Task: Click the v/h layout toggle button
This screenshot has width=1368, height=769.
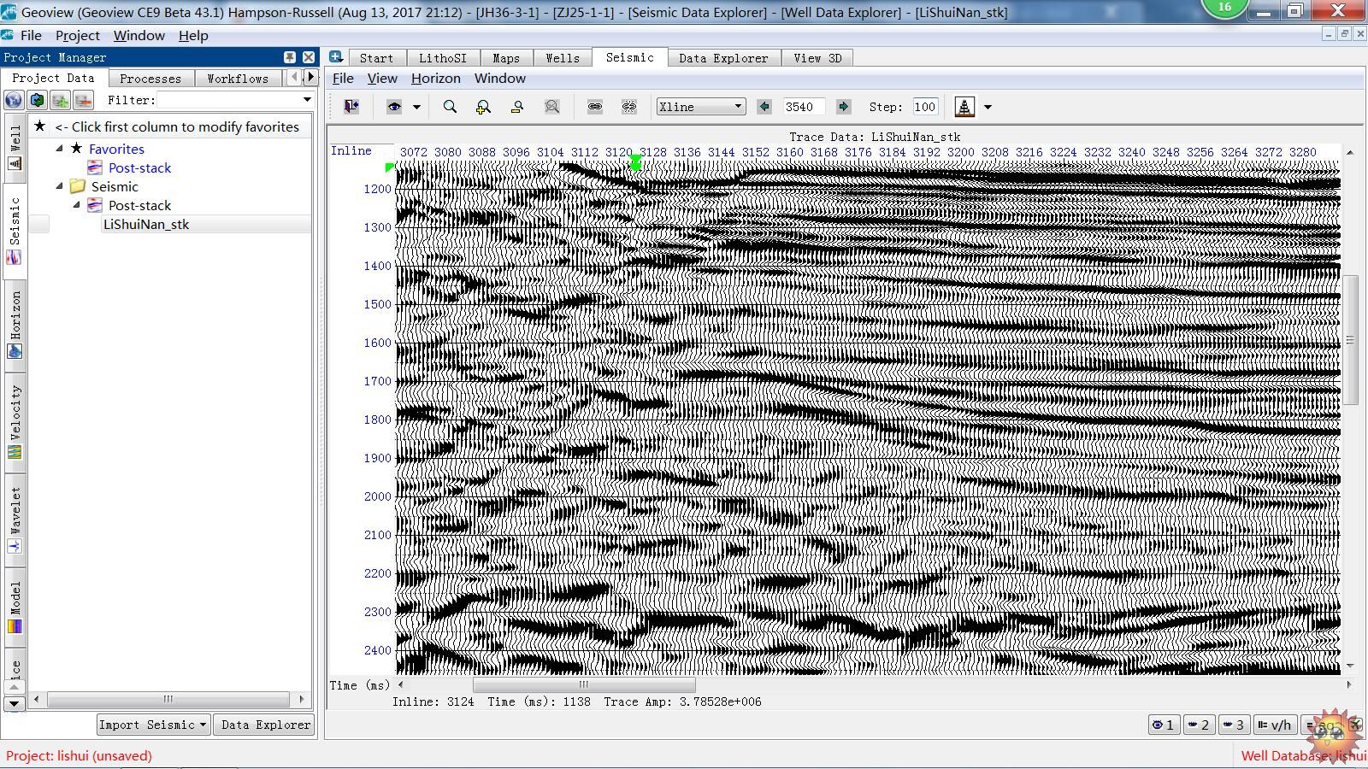Action: (x=1275, y=725)
